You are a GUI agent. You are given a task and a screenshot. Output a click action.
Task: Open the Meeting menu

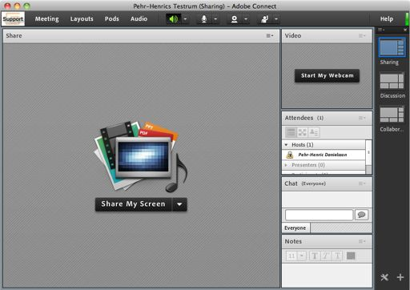point(47,19)
